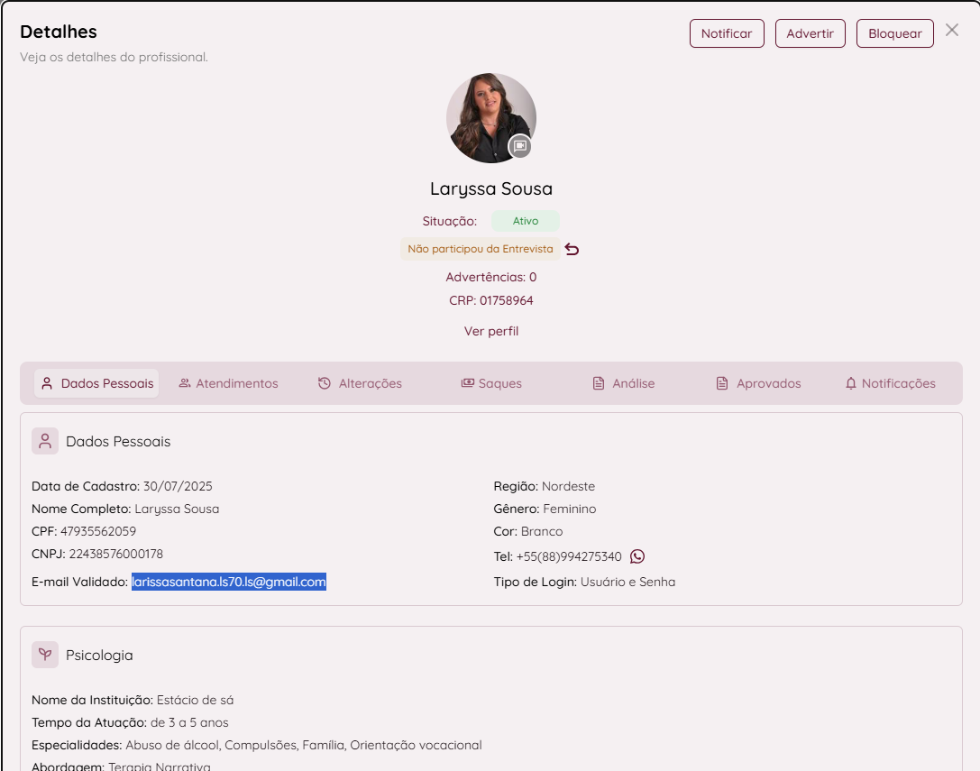Show the Notificações tab

click(x=890, y=383)
